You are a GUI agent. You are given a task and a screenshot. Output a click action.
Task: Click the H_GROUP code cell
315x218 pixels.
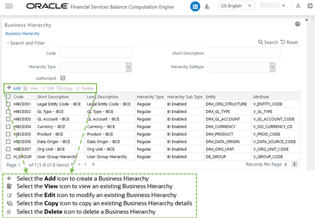click(x=22, y=156)
